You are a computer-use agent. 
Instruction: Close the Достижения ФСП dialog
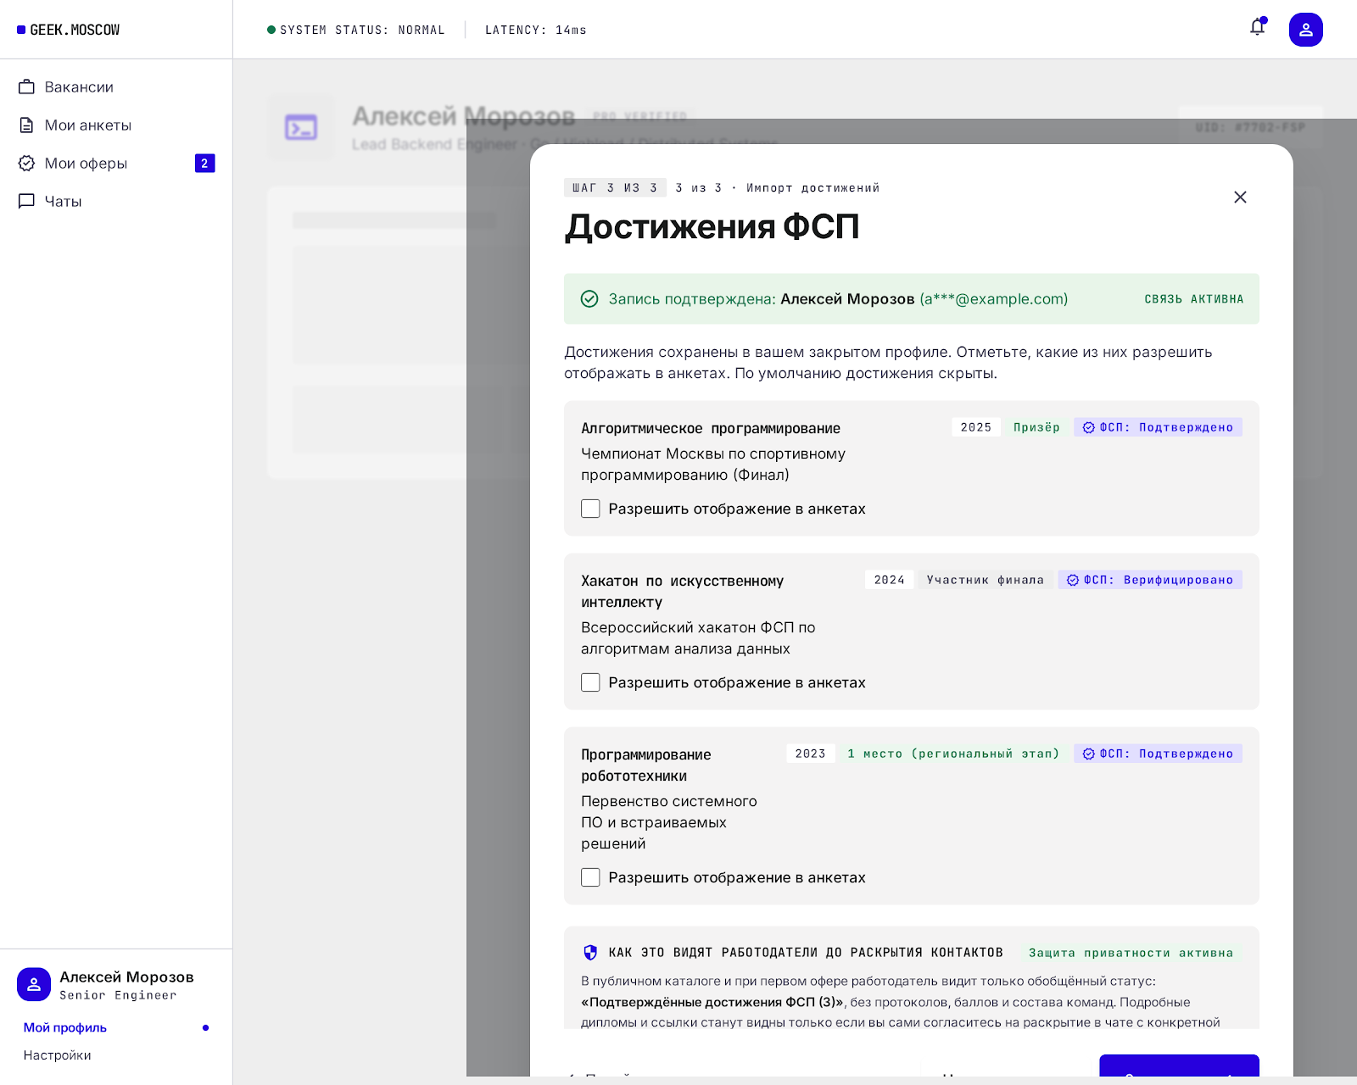pos(1240,197)
